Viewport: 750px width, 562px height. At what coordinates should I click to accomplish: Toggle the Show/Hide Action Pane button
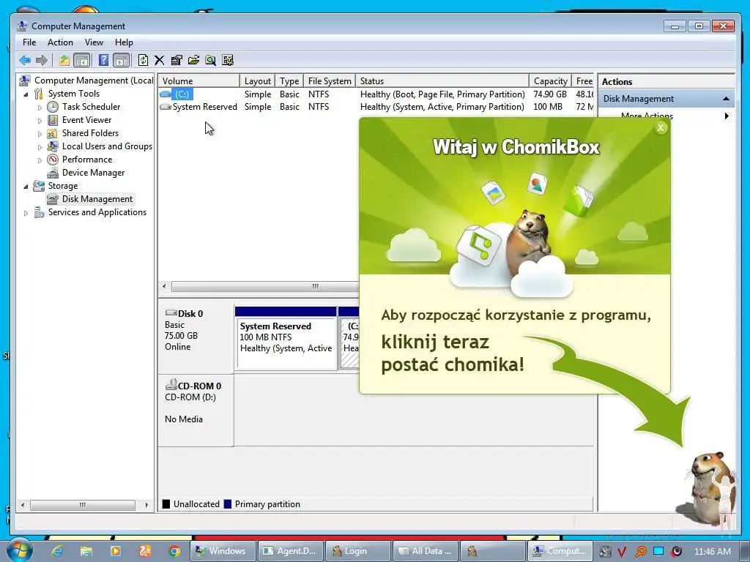point(122,60)
